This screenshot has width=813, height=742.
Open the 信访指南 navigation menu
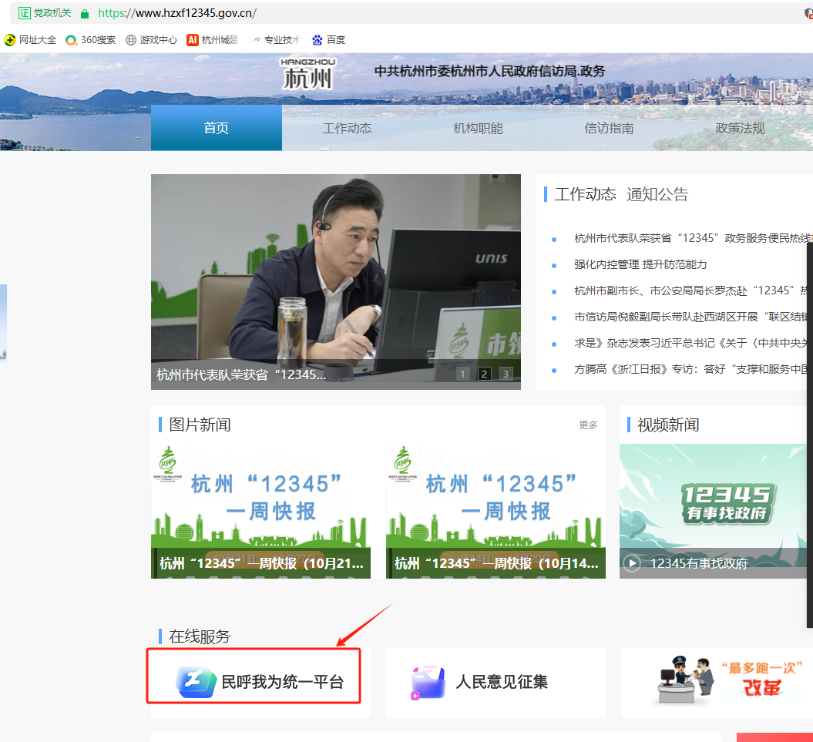[x=609, y=128]
